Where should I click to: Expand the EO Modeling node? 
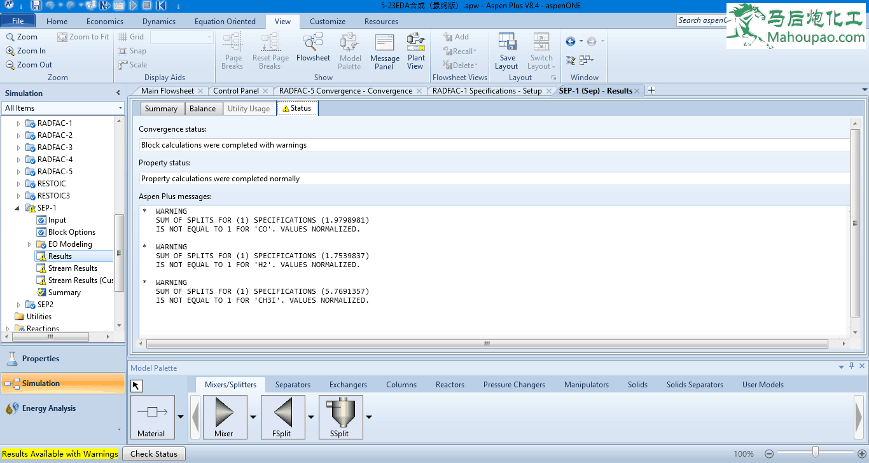[x=29, y=244]
